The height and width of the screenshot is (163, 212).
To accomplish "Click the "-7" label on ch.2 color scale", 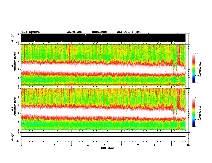I will coord(198,127).
